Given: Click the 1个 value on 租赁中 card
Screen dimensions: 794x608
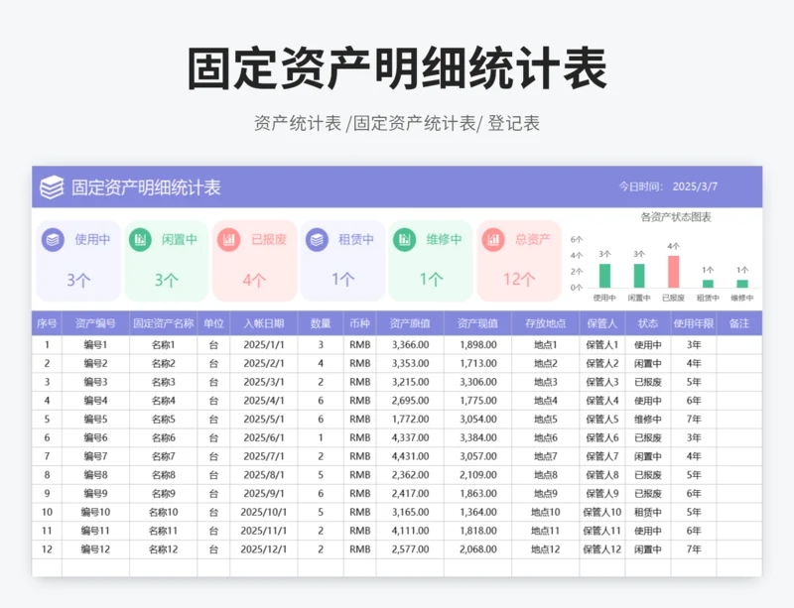Looking at the screenshot, I should click(x=342, y=279).
